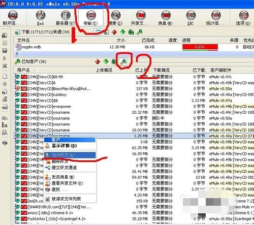Viewport: 254px width, 225px height.
Task: Click the Cancel X icon in left sidebar
Action: click(5, 66)
